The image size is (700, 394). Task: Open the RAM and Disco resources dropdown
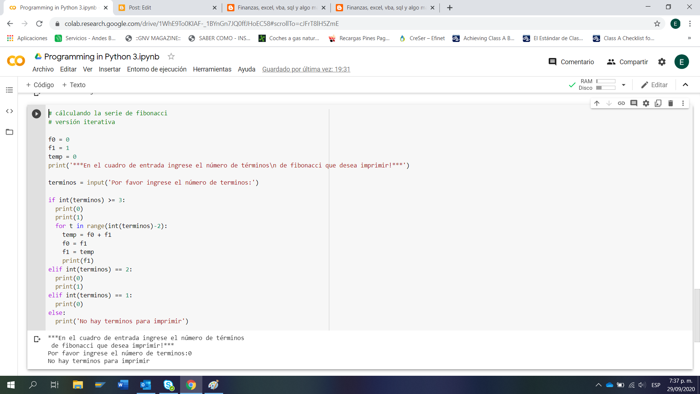[x=623, y=85]
